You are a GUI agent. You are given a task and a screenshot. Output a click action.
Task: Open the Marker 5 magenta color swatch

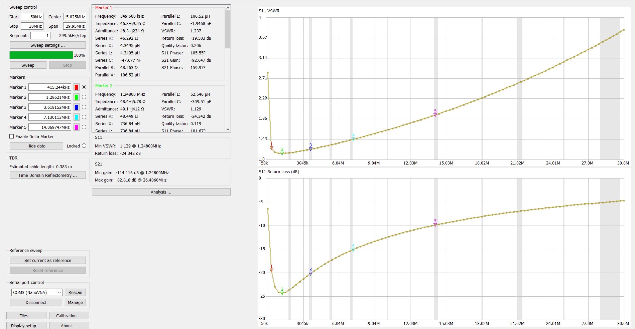tap(77, 127)
